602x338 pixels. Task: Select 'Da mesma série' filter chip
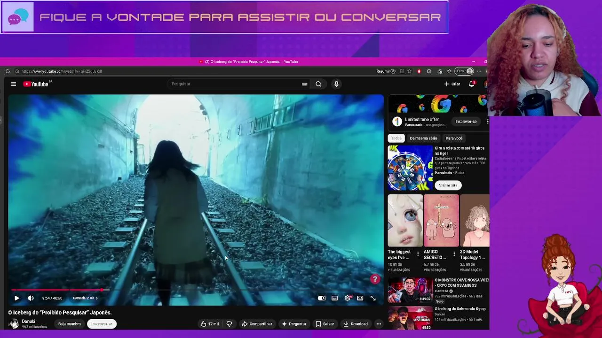coord(423,138)
